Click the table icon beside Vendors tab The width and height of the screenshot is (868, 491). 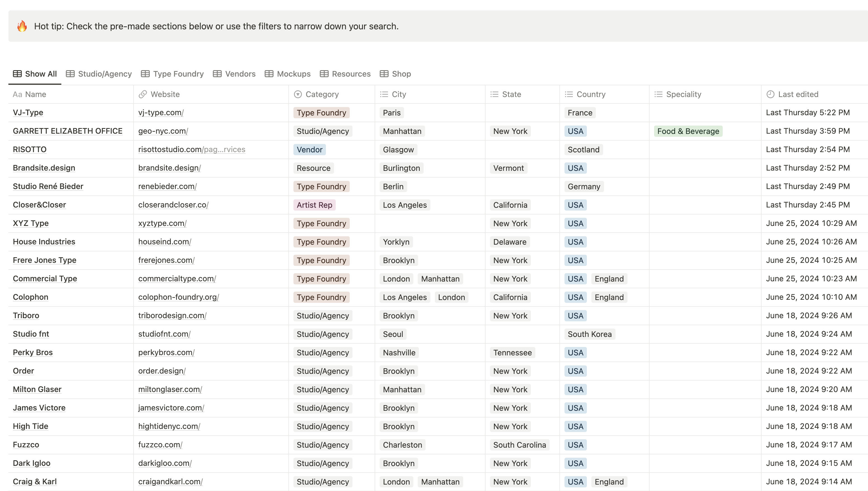pyautogui.click(x=218, y=74)
